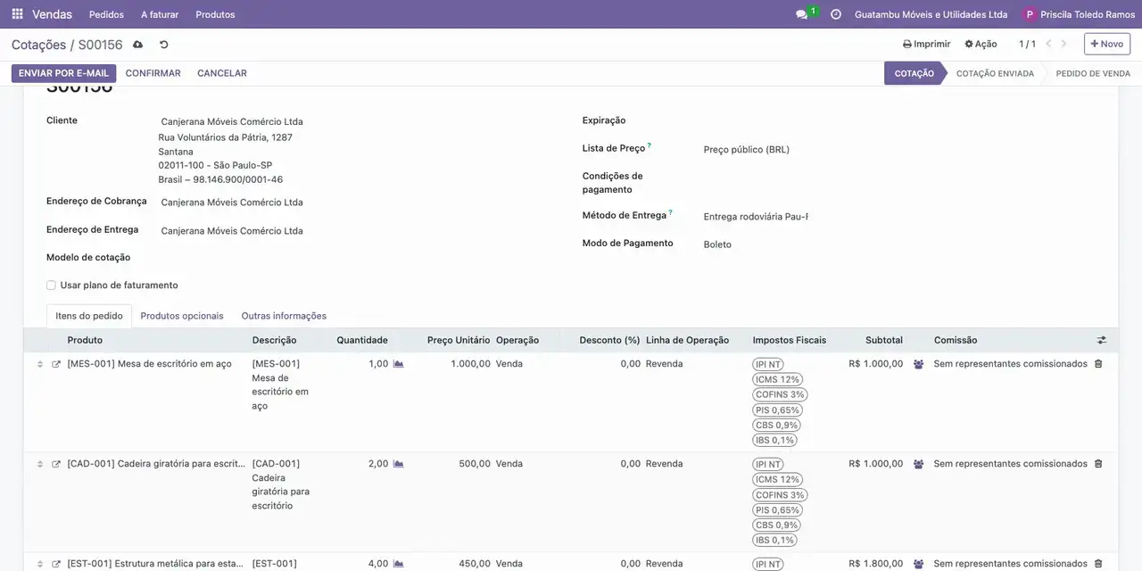Open external link for CAD-001 product
This screenshot has height=571, width=1142.
(56, 464)
